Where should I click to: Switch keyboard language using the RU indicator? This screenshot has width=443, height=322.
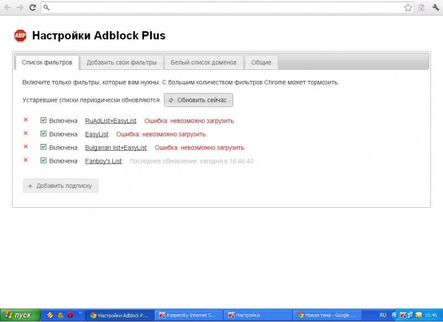click(x=383, y=315)
